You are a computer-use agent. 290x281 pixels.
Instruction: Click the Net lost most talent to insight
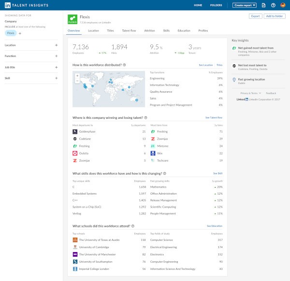coord(259,67)
